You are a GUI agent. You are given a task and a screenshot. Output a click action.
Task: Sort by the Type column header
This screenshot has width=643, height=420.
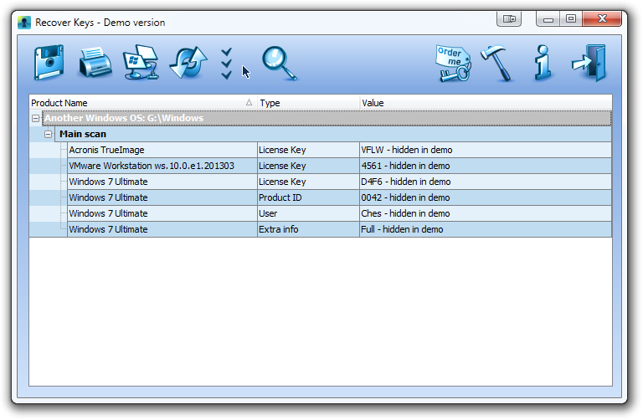308,103
